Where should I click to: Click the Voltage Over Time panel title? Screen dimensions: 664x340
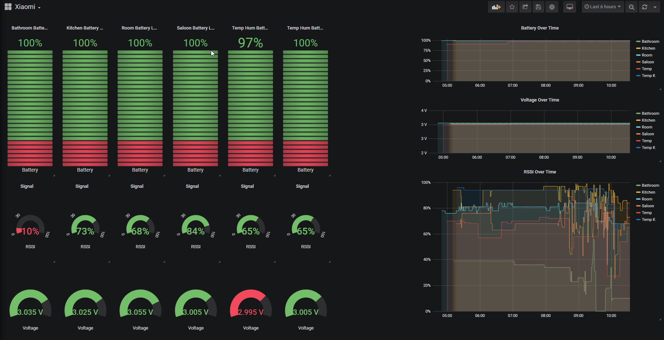[540, 100]
